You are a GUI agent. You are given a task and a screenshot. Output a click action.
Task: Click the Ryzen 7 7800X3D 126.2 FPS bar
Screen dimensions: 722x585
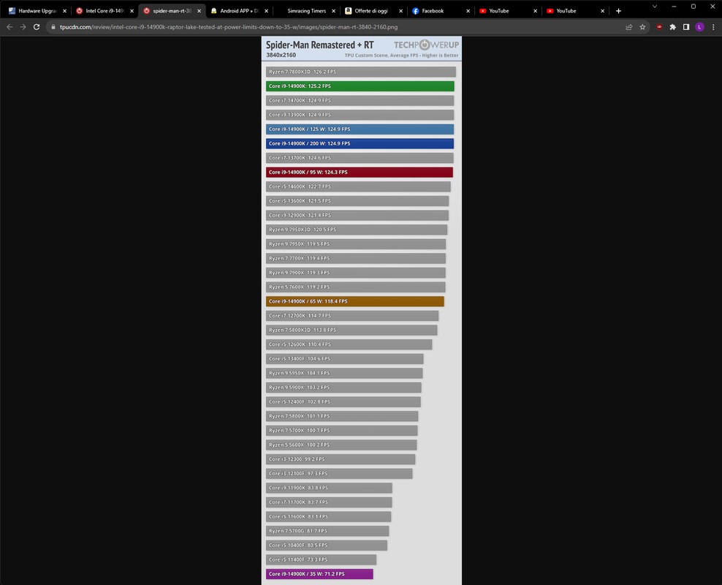pos(360,72)
